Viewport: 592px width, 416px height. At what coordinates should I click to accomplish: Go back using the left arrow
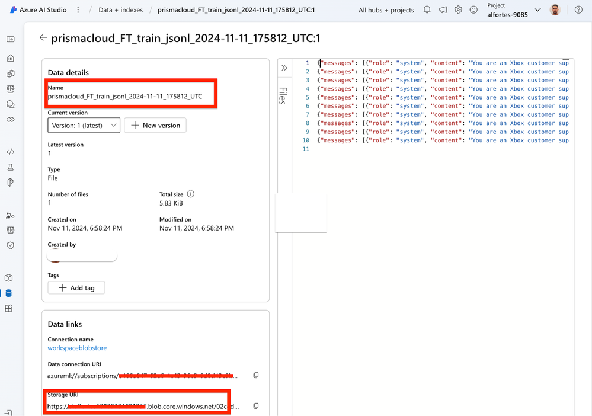coord(43,37)
